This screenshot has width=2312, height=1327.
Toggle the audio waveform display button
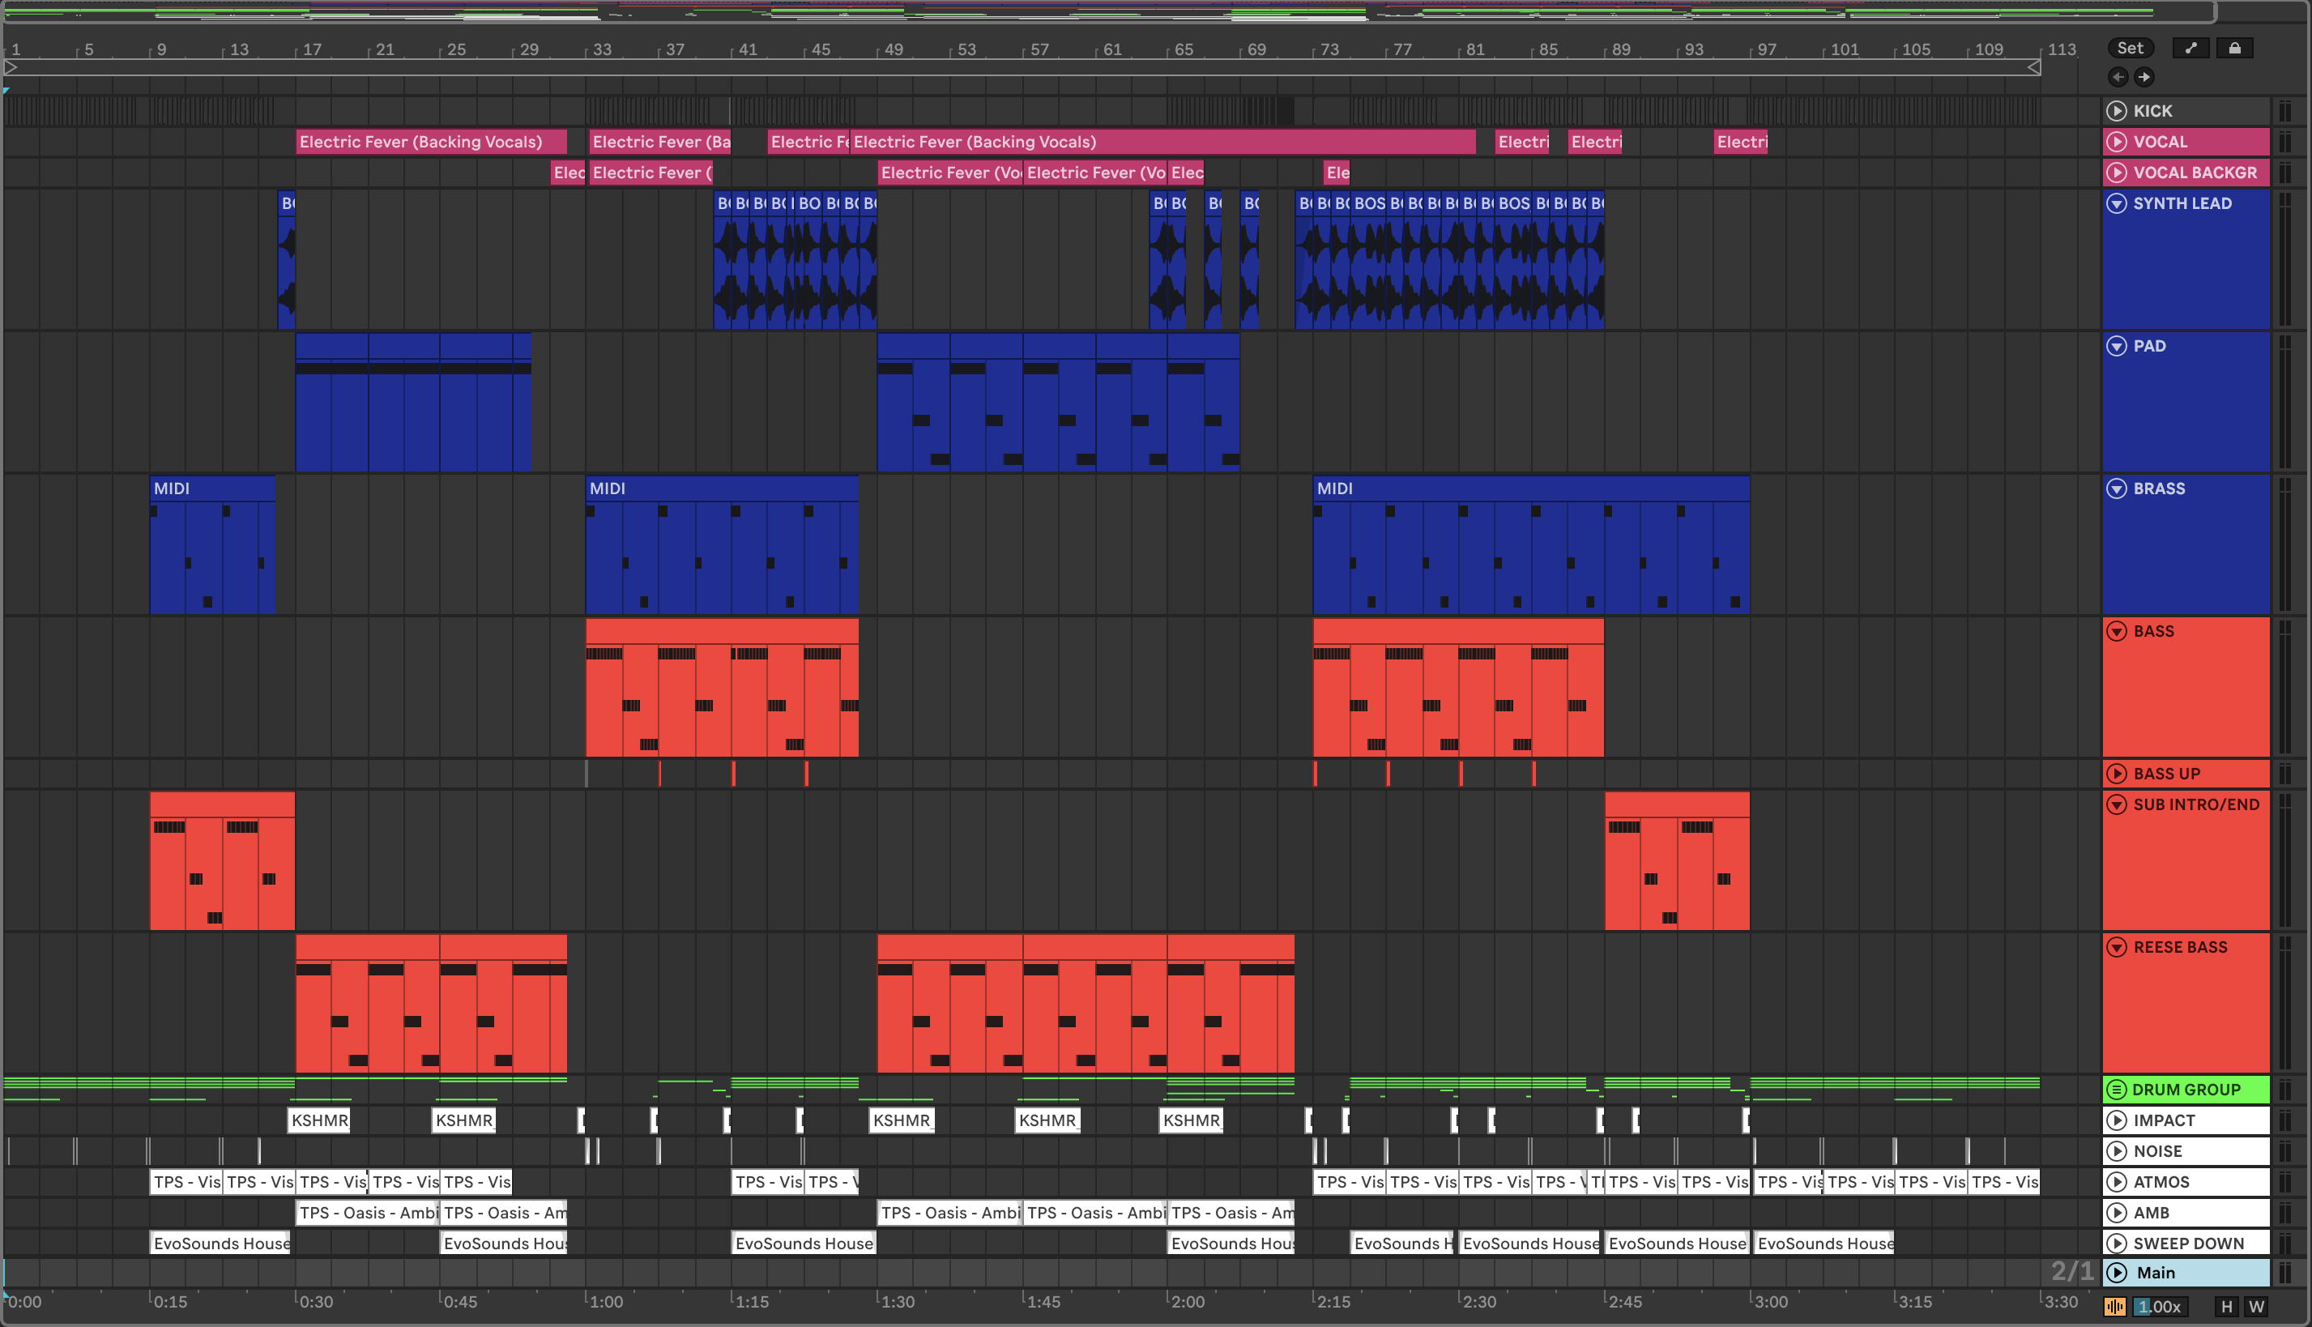[2115, 1307]
